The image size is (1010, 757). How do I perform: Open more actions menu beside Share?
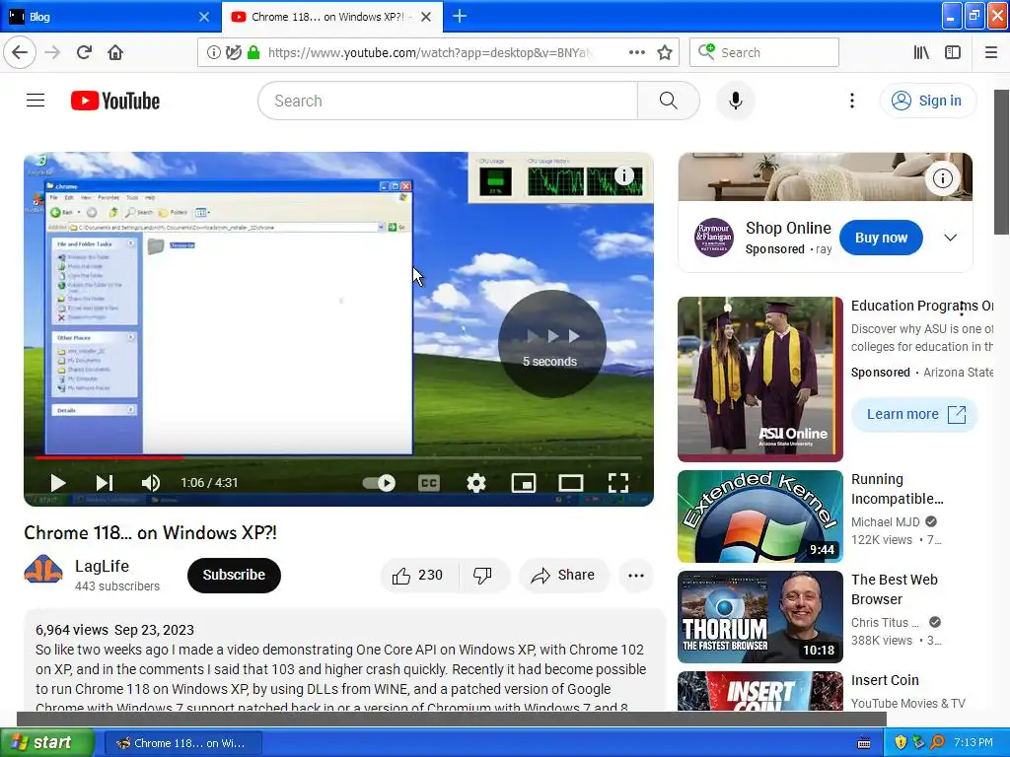pos(636,575)
